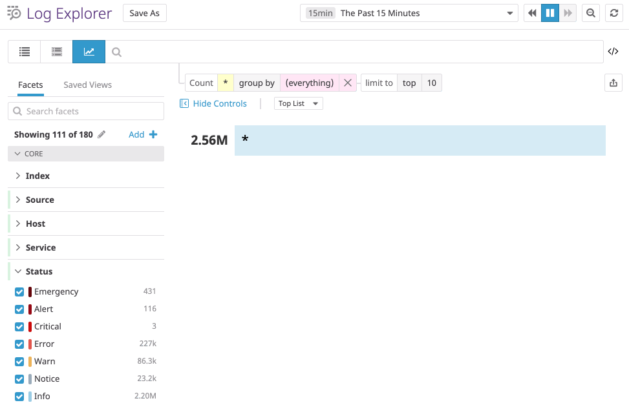Switch to the list view icon
629x405 pixels.
(24, 52)
